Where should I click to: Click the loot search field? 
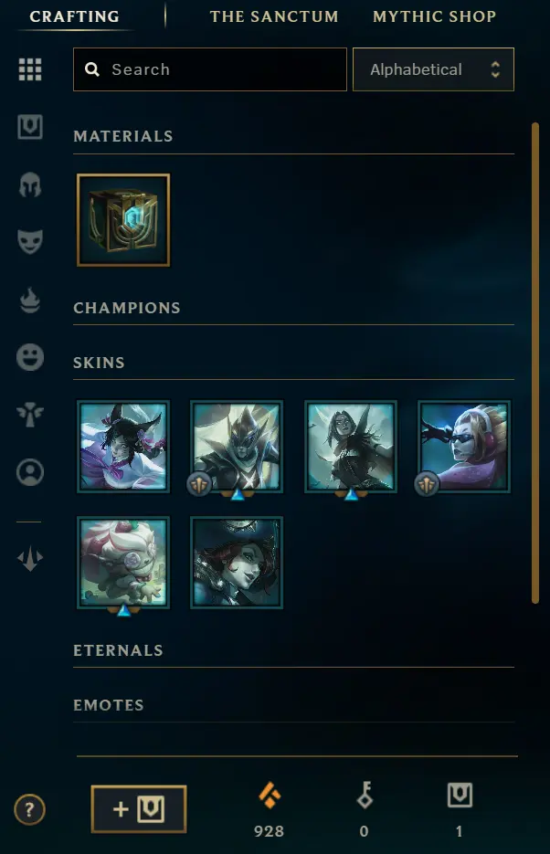click(x=209, y=69)
